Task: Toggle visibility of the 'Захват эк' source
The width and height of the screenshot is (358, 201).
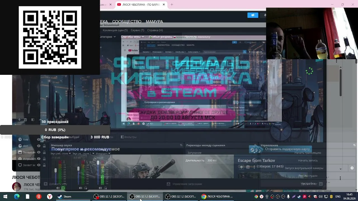Action: coord(39,165)
